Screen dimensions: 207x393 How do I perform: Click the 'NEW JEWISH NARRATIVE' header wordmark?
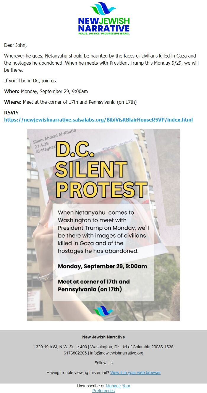tap(104, 25)
